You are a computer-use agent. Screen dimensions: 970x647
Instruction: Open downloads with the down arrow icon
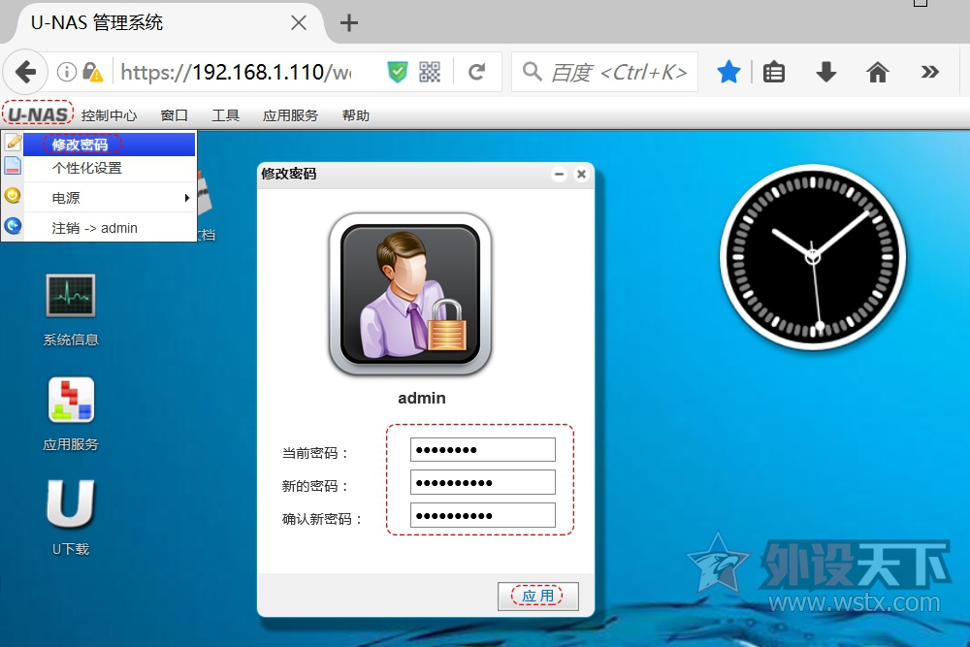coord(825,73)
